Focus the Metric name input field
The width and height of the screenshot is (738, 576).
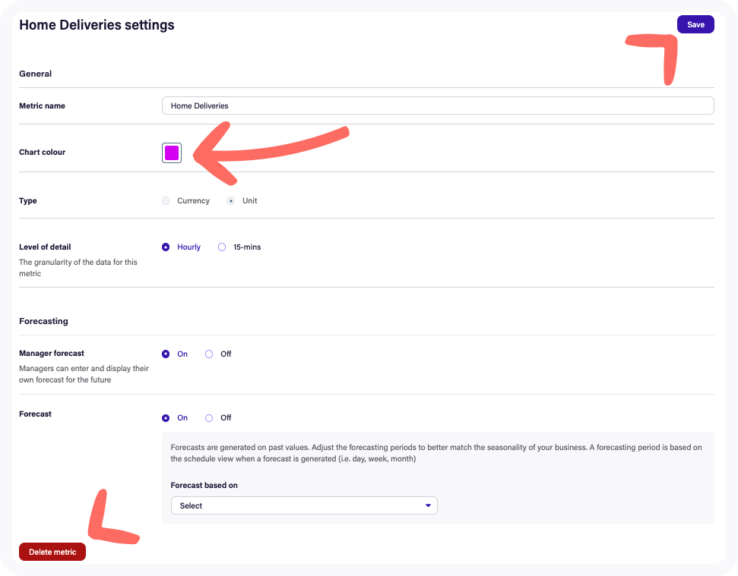(x=437, y=105)
